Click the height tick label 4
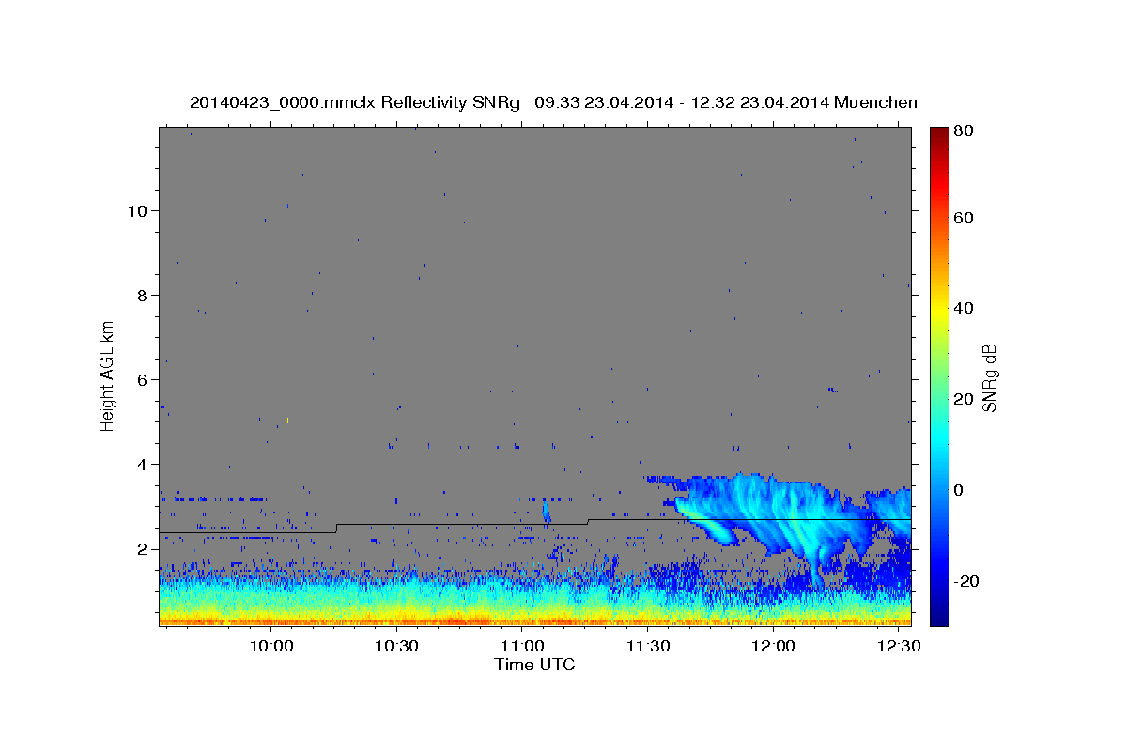 point(142,464)
